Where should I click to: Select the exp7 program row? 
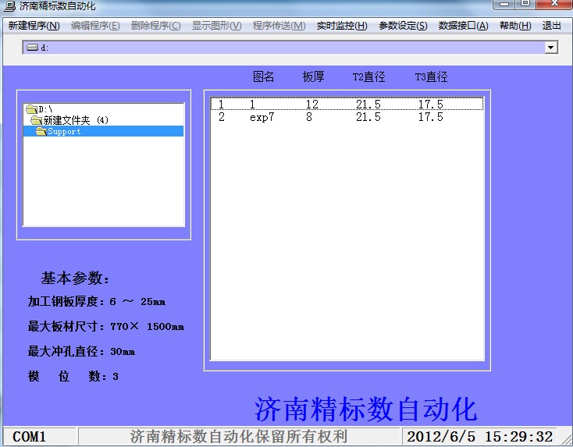click(346, 117)
